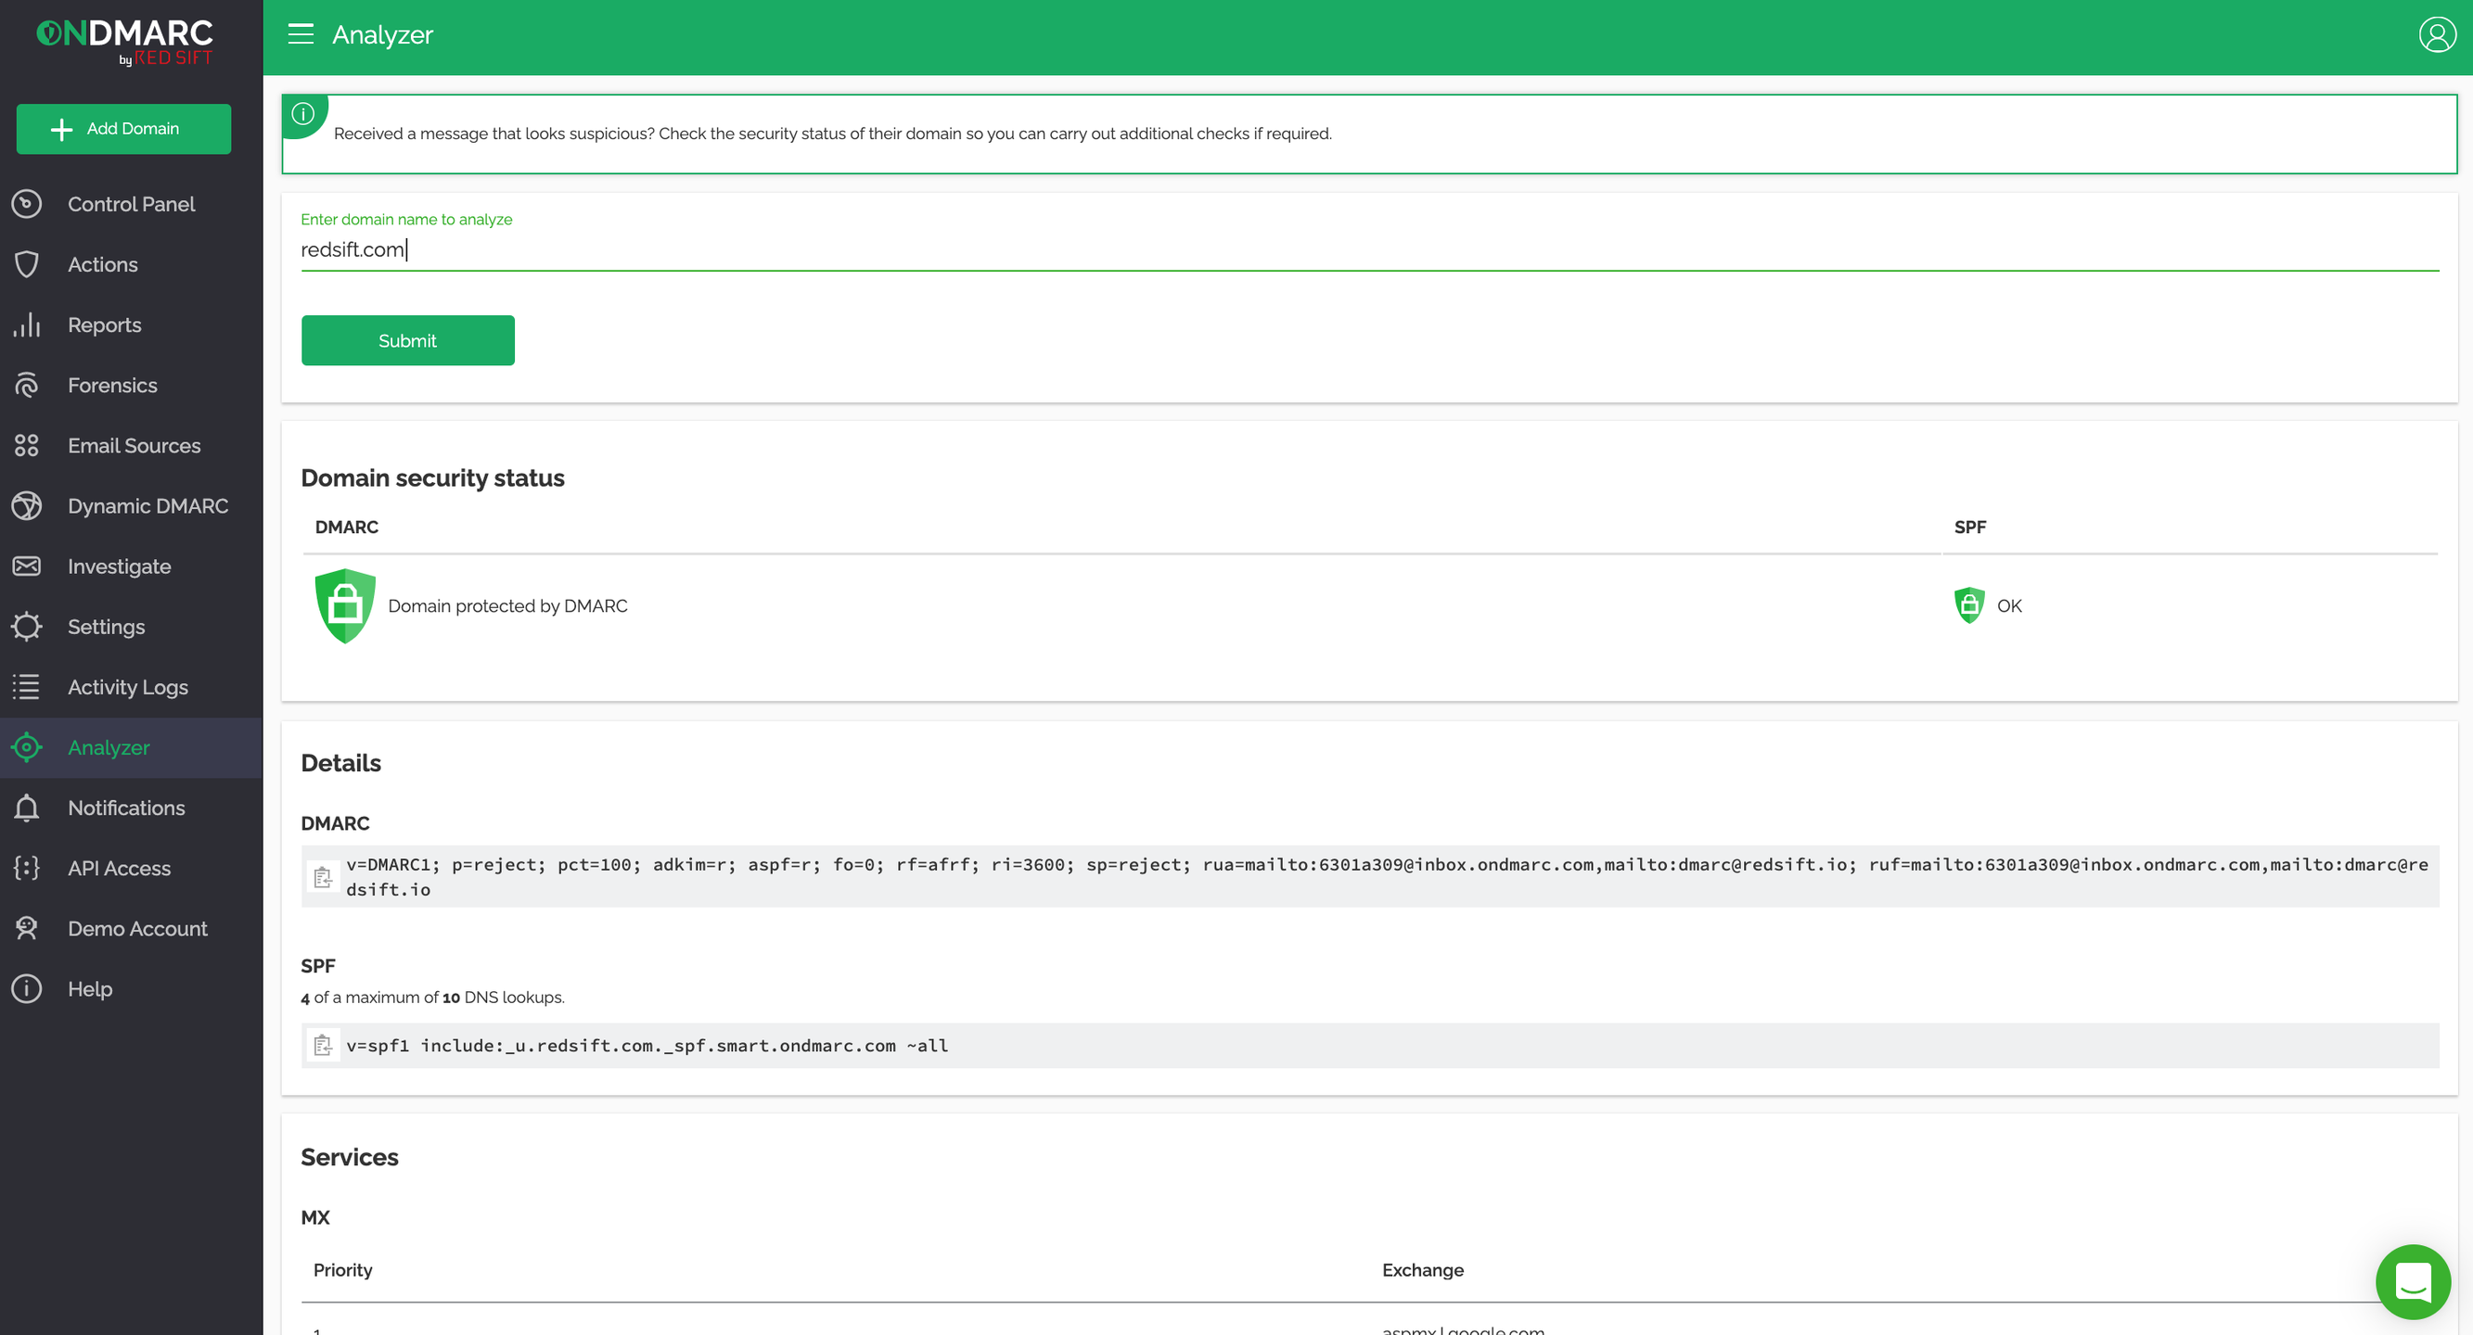This screenshot has height=1335, width=2473.
Task: Click the Exchange column header
Action: [x=1423, y=1270]
